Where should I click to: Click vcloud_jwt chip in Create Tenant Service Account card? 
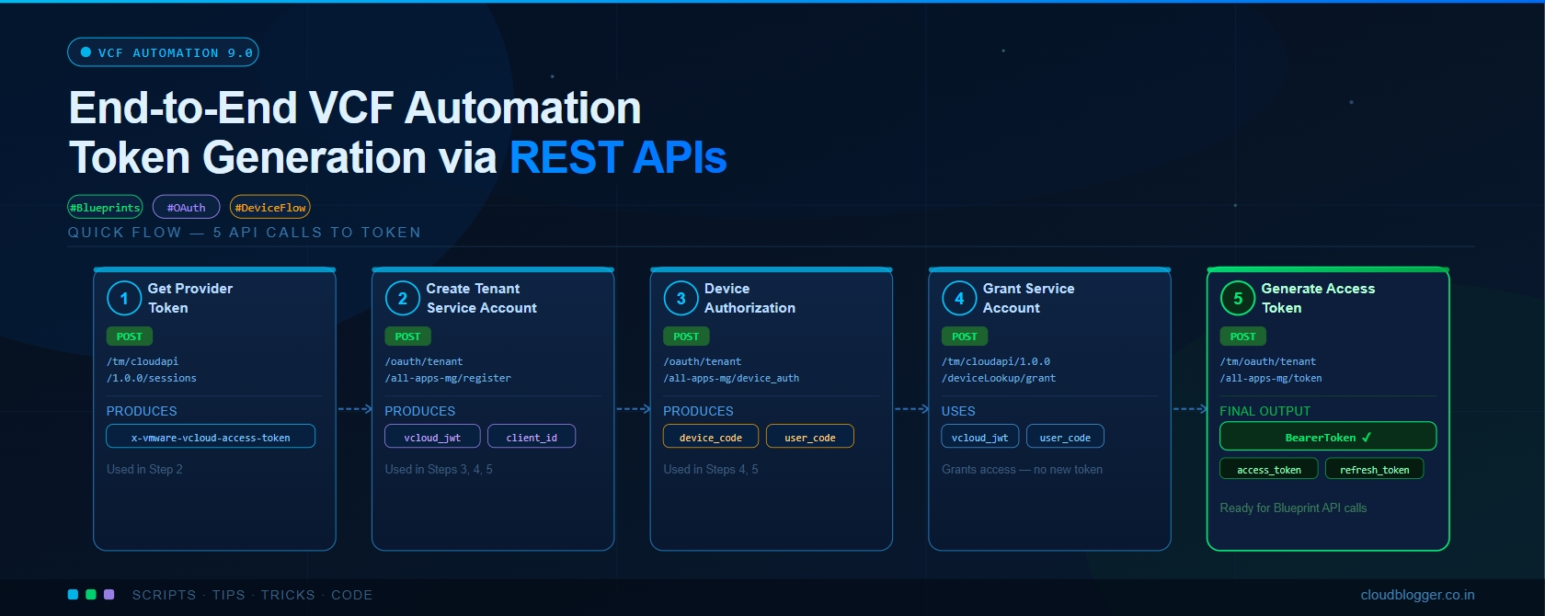[432, 437]
